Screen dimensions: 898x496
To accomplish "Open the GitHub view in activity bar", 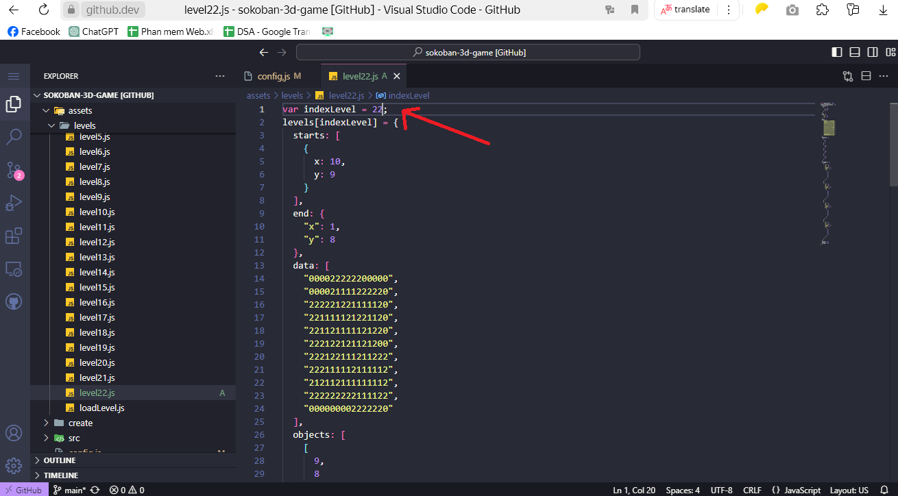I will point(14,301).
